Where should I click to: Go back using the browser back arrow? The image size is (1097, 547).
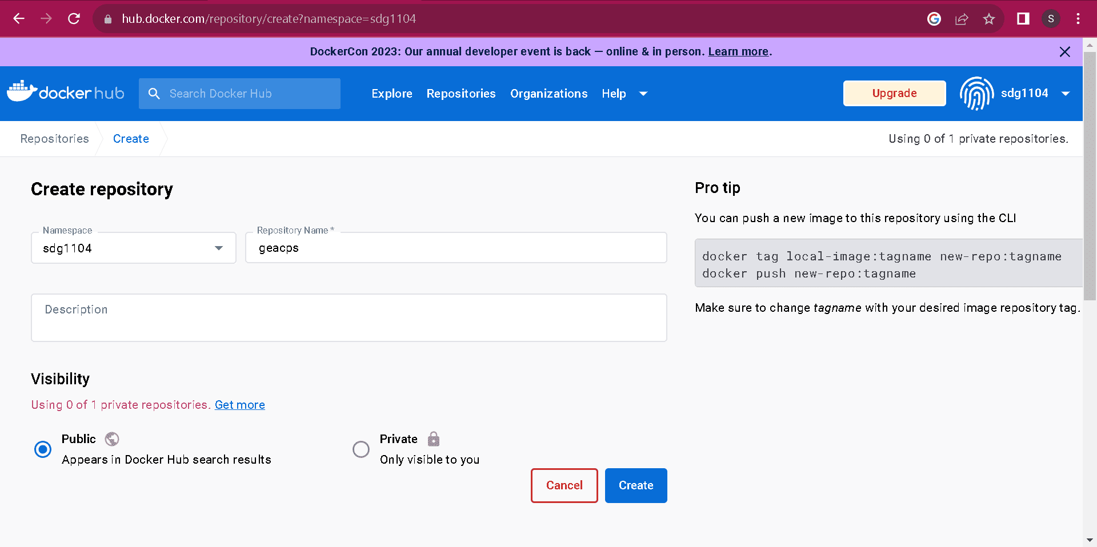(19, 19)
